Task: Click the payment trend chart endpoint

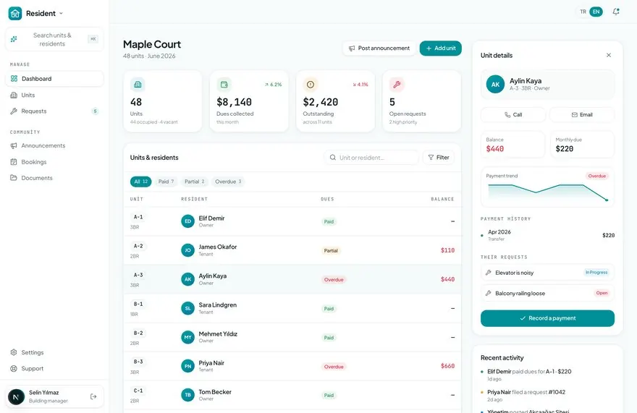Action: pos(607,200)
